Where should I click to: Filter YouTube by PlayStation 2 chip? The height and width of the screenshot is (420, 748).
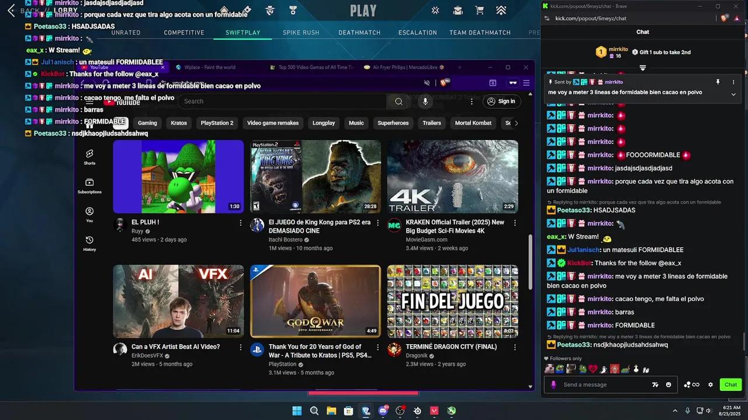pos(217,123)
